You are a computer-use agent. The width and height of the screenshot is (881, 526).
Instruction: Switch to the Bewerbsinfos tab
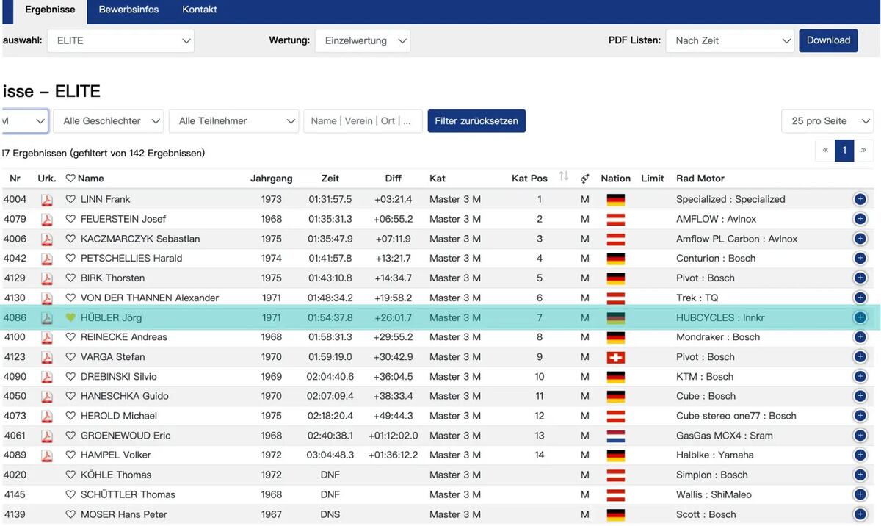(x=128, y=10)
